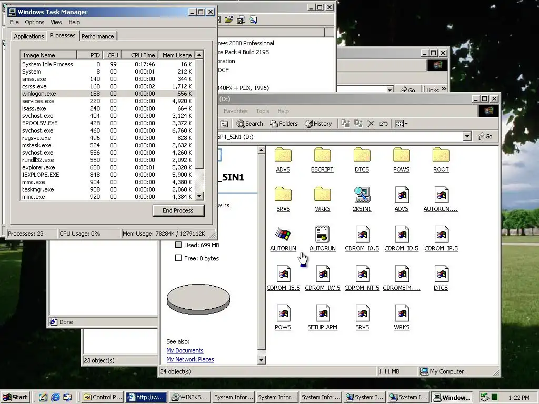Expand the D: address bar dropdown
This screenshot has width=539, height=404.
coord(467,136)
